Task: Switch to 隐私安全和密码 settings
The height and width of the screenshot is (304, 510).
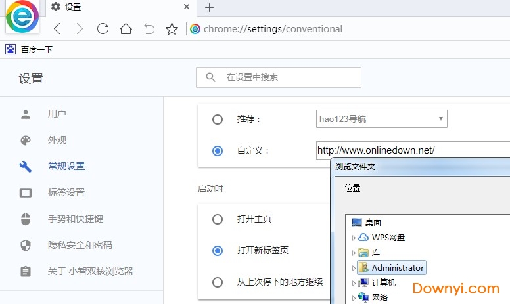Action: coord(80,245)
